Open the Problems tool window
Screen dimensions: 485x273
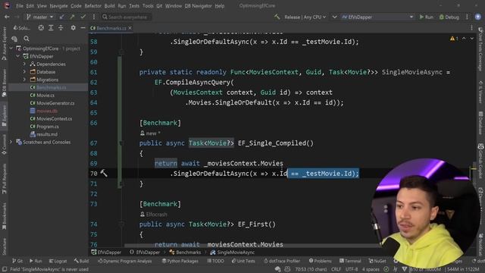(320, 261)
